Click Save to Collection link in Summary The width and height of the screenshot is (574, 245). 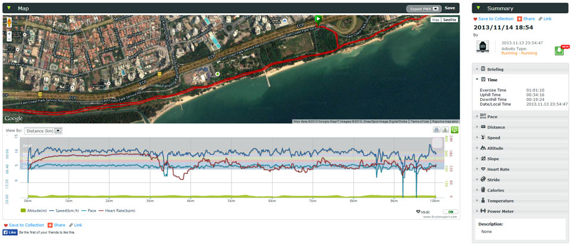click(493, 19)
